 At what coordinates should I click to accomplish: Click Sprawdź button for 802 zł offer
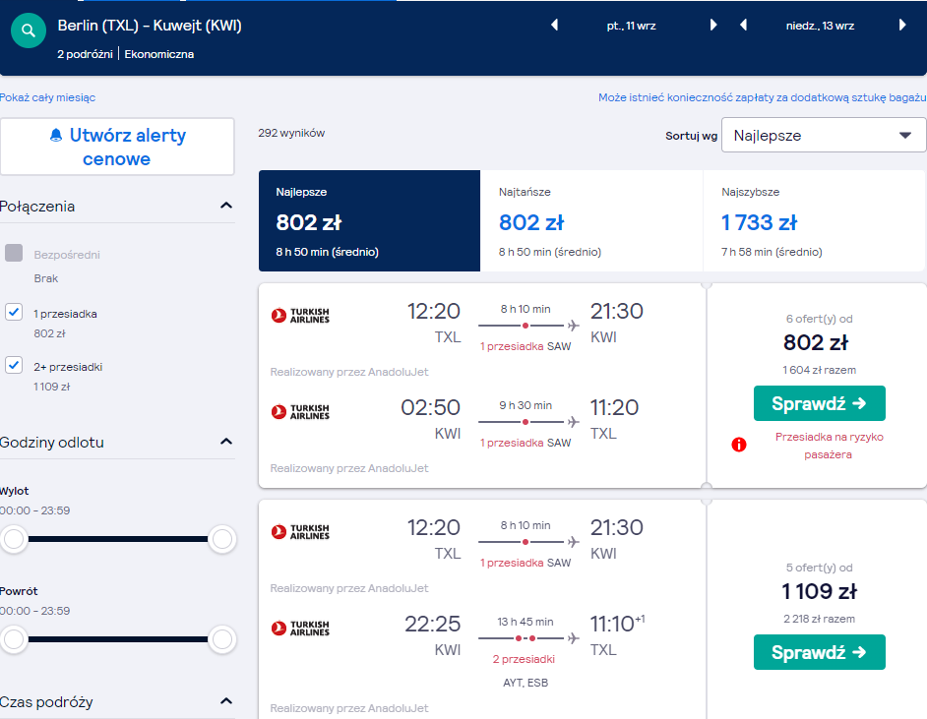[x=820, y=403]
